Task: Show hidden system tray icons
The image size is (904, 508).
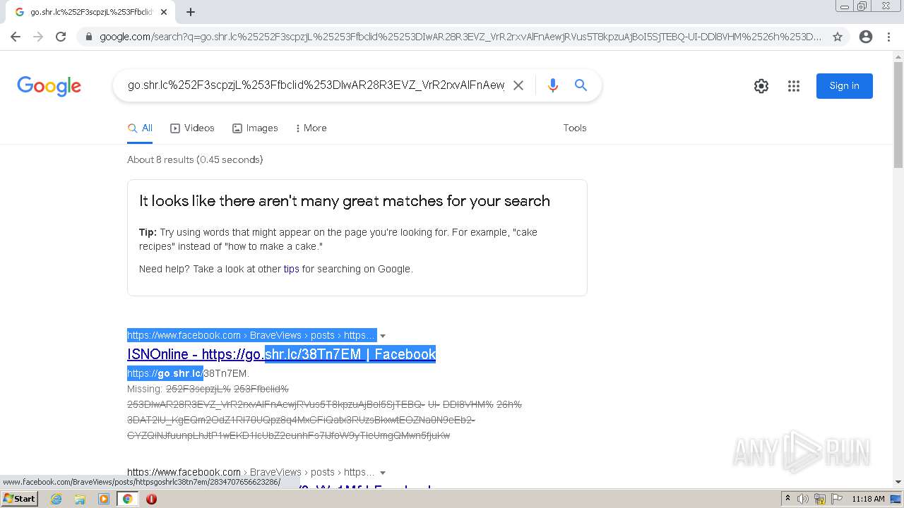Action: tap(788, 499)
